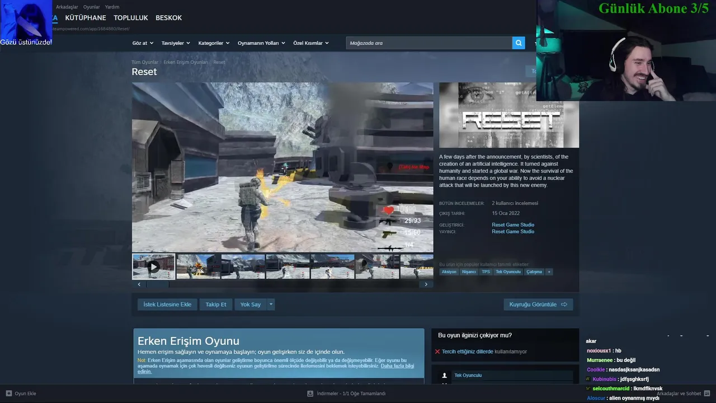Click the Tek Oyunculu feature link
Image resolution: width=716 pixels, height=403 pixels.
(468, 376)
